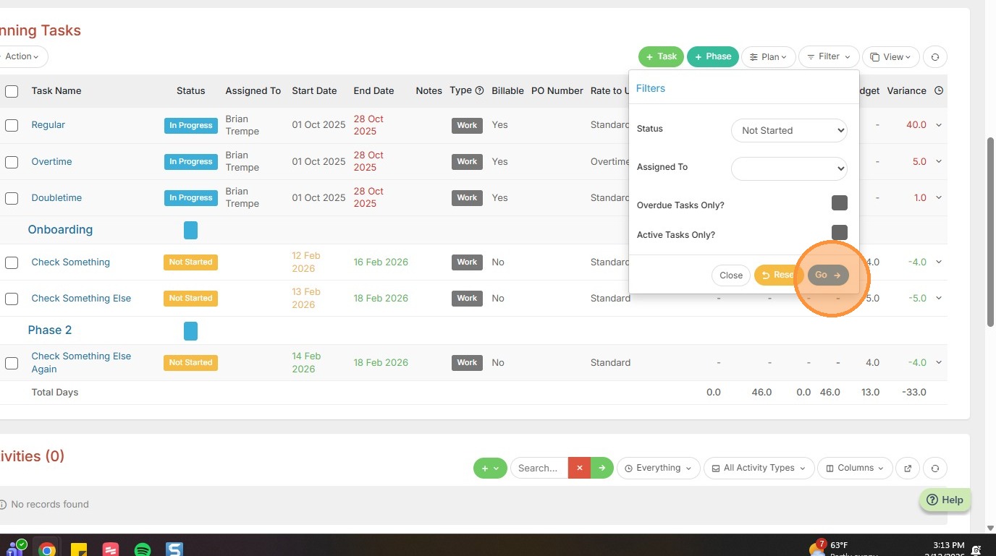The image size is (996, 556).
Task: Refresh the Activities list
Action: (935, 469)
